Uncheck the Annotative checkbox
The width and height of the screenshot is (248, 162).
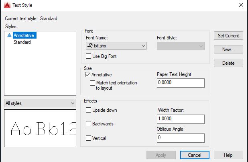(87, 75)
